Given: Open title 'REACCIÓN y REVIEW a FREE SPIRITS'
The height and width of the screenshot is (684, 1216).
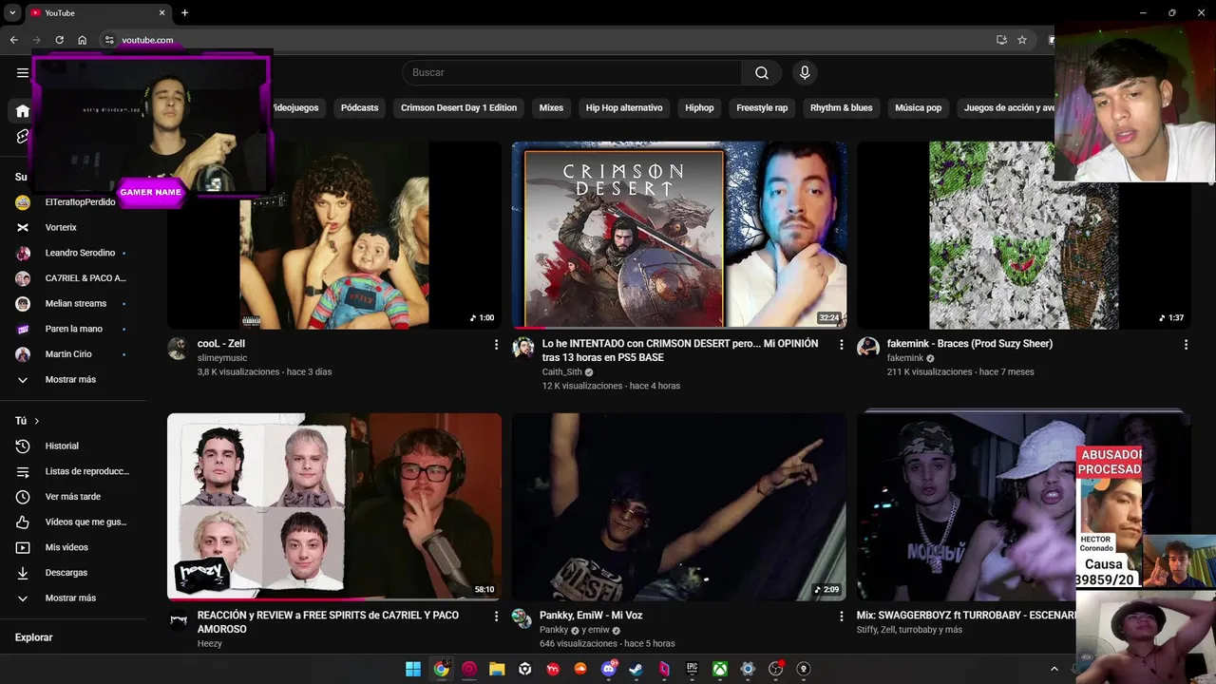Looking at the screenshot, I should (328, 622).
